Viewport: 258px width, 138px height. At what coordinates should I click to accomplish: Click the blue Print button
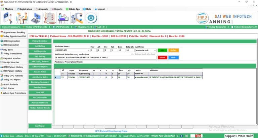pyautogui.click(x=173, y=57)
